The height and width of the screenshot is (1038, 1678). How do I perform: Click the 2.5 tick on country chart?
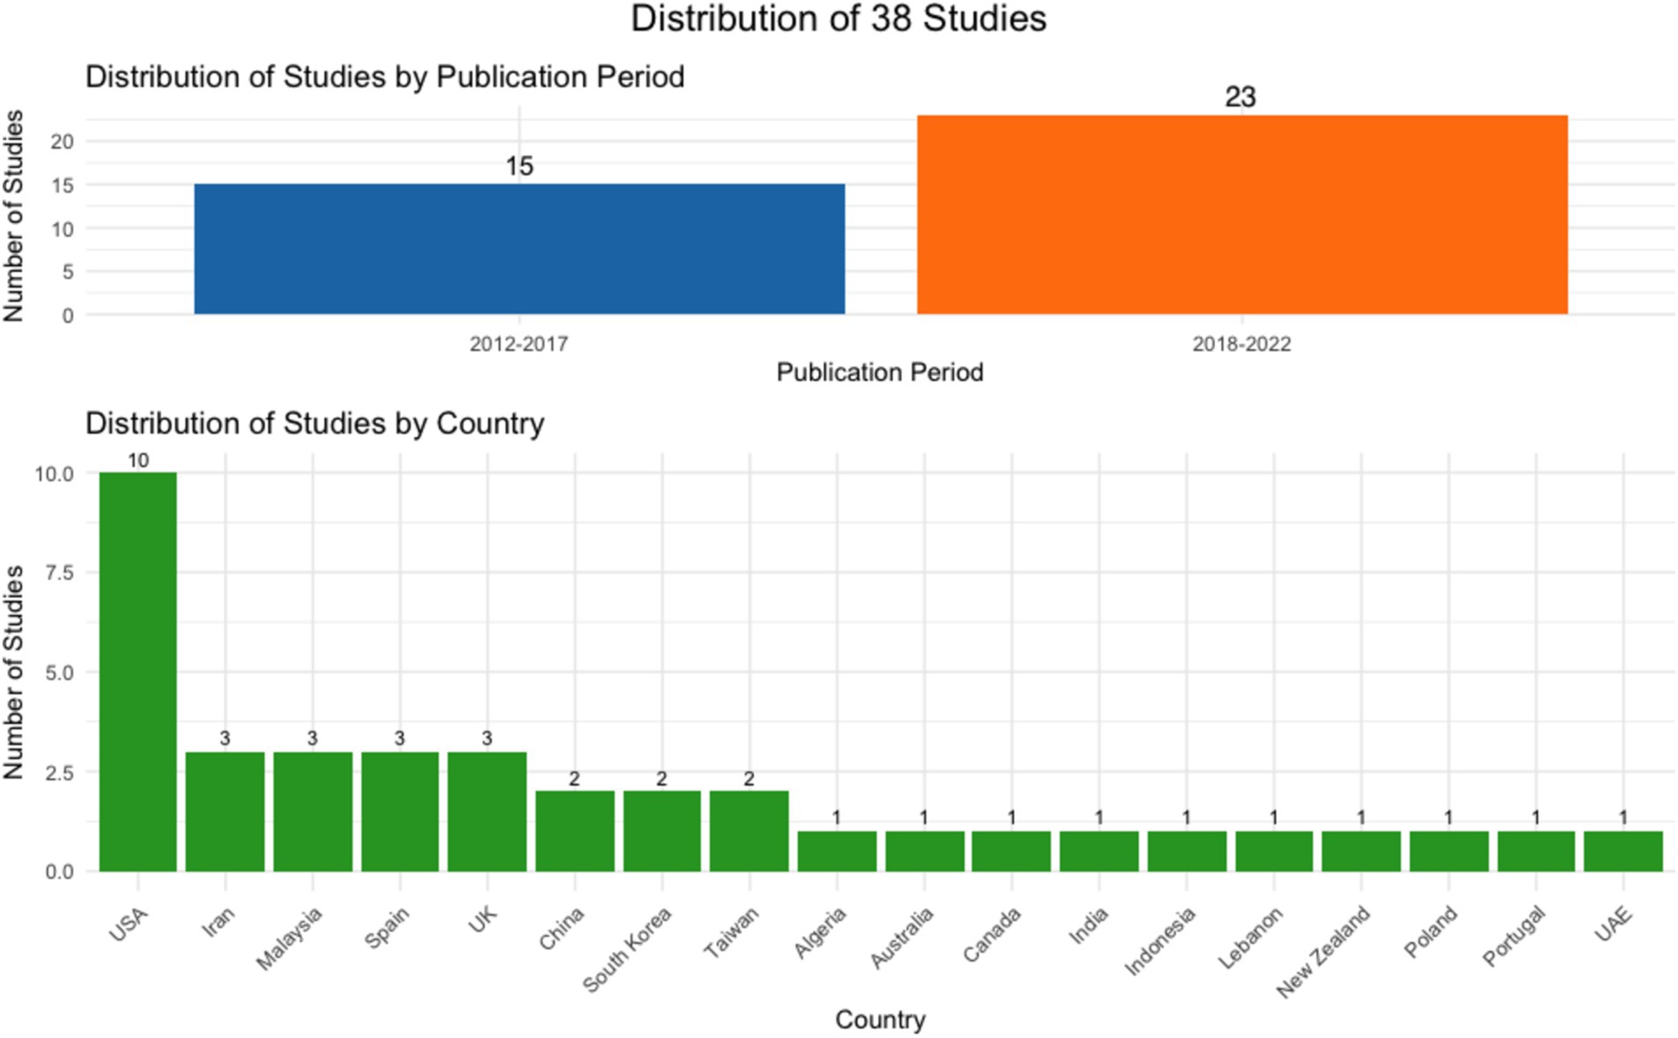[x=59, y=772]
